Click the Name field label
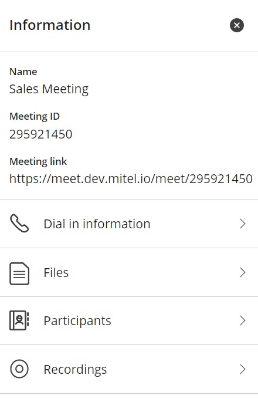258x402 pixels. [x=23, y=72]
